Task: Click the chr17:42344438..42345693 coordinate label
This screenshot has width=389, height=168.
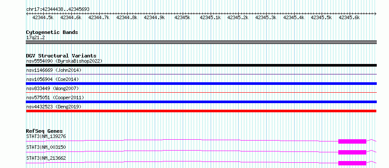Action: pyautogui.click(x=58, y=9)
